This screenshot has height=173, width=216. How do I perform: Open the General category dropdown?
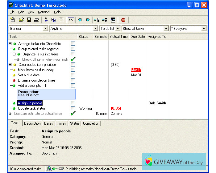coord(45,29)
